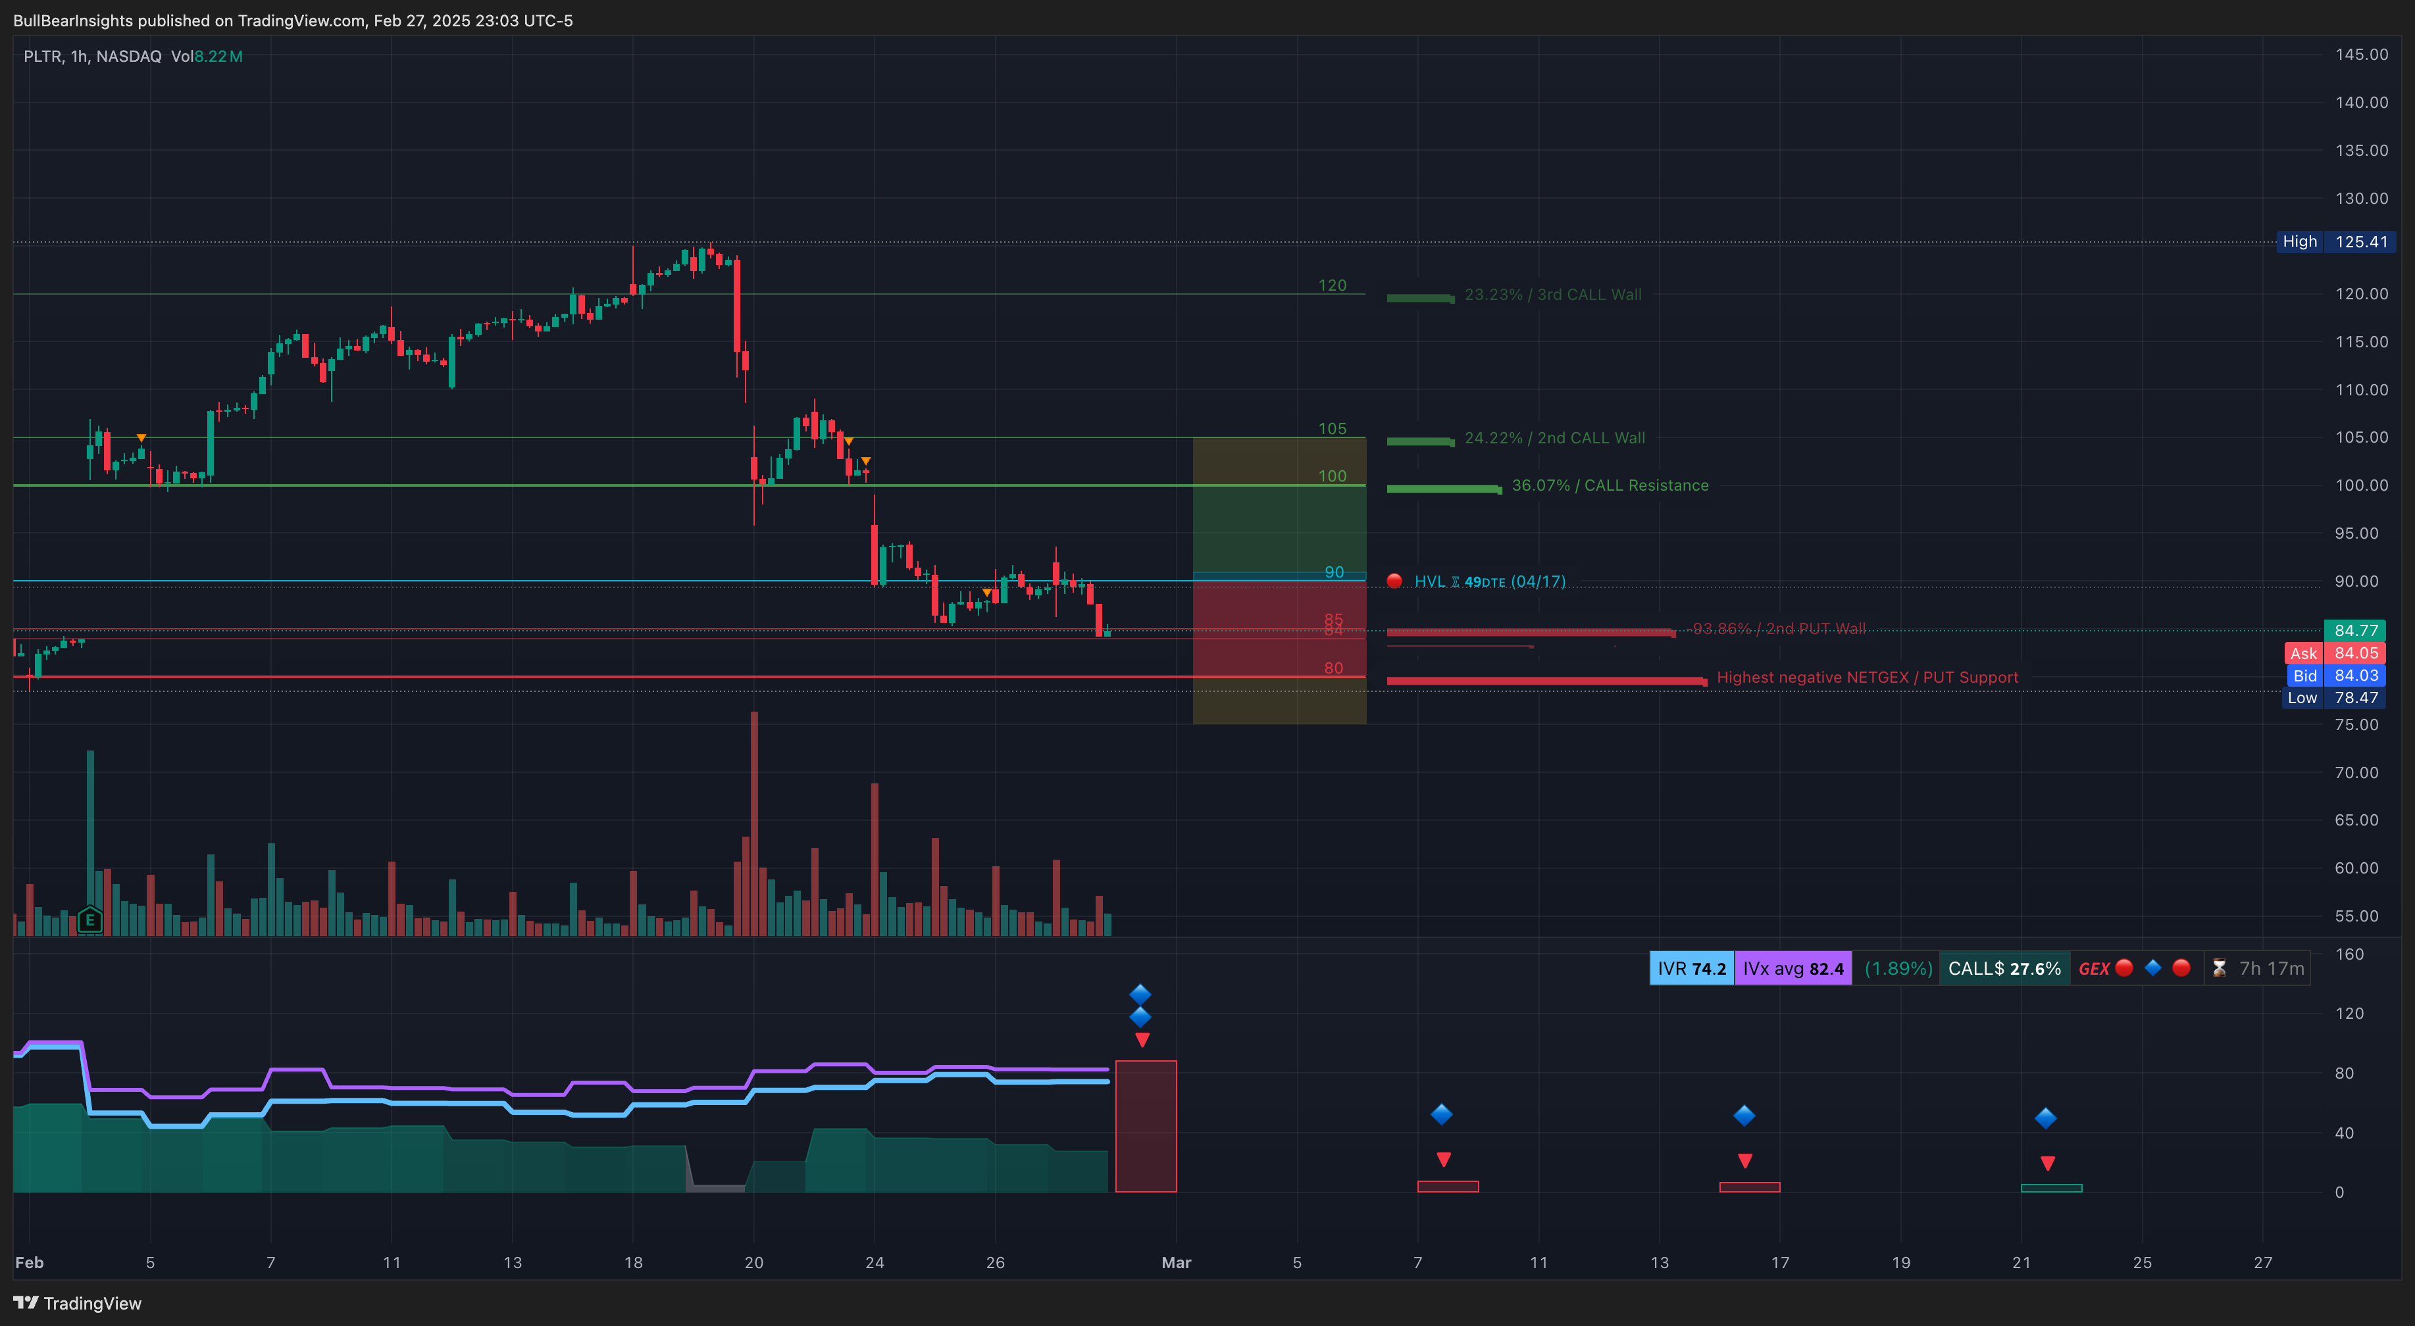
Task: Click the earnings 'E' marker on volume bars
Action: tap(90, 920)
